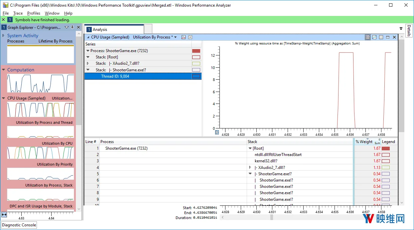Open the Utilization By Process preset dropdown
Screen dimensions: 414x230
175,37
